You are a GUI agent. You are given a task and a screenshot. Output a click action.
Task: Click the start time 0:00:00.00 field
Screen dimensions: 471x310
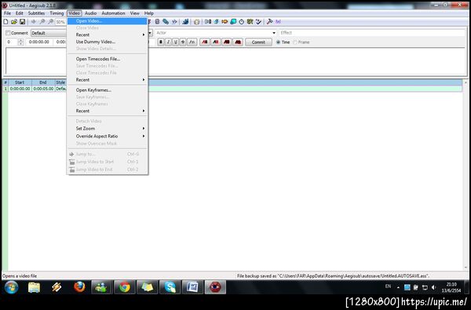(39, 42)
